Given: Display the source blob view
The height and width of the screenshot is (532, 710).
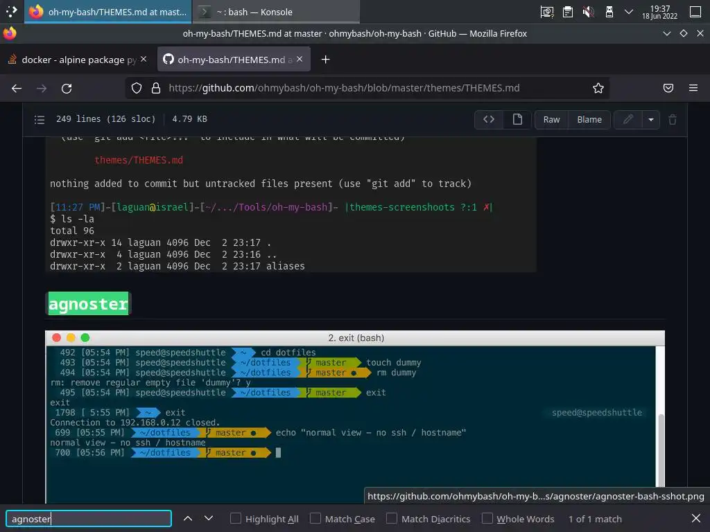Looking at the screenshot, I should tap(489, 119).
